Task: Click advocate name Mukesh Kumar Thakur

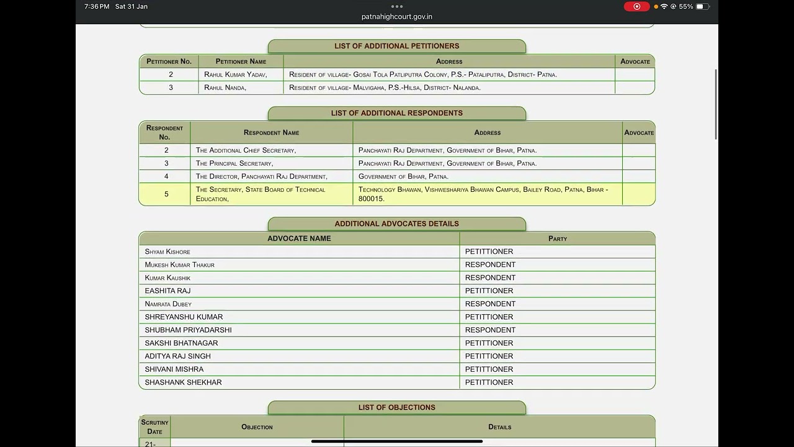Action: [x=179, y=264]
